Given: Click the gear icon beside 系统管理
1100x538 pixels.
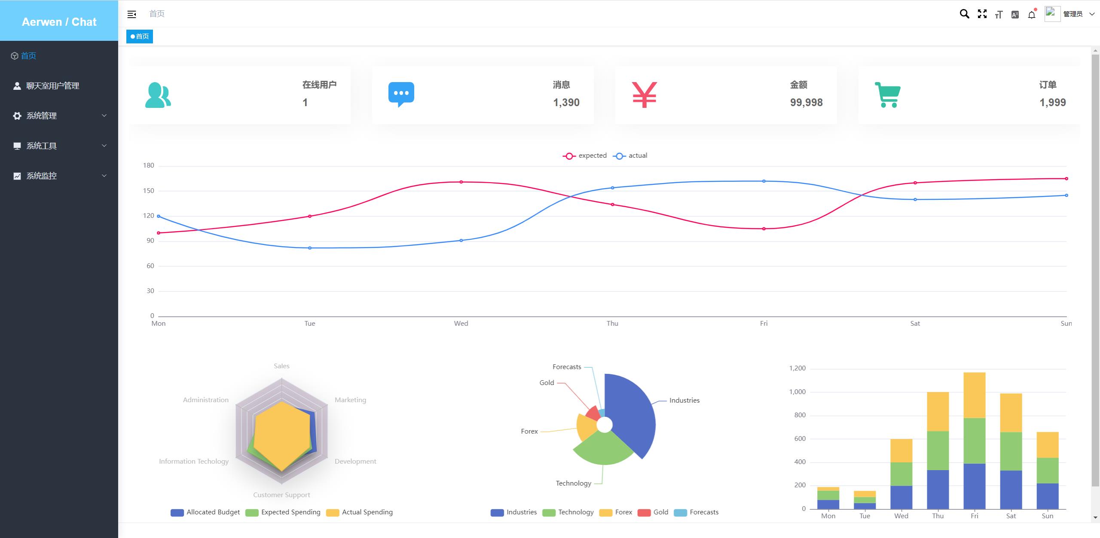Looking at the screenshot, I should point(17,116).
